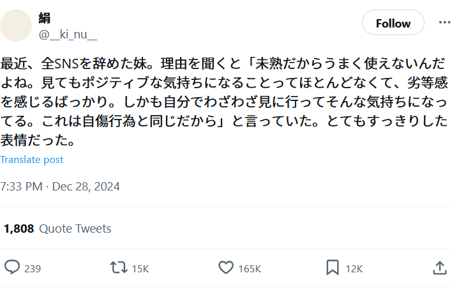This screenshot has width=452, height=287.
Task: Click the 7:33 PM timestamp
Action: pos(21,187)
